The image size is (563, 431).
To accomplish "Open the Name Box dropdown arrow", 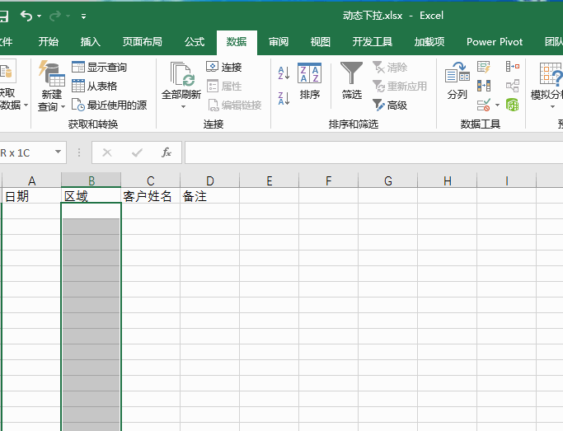I will coord(58,152).
